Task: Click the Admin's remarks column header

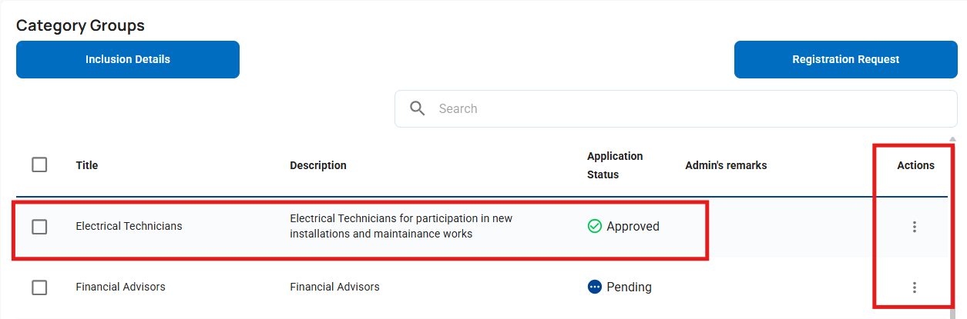Action: 726,165
